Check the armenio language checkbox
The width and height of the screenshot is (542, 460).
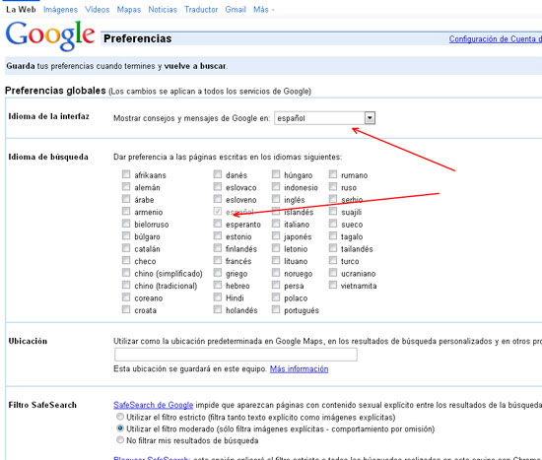[x=126, y=211]
